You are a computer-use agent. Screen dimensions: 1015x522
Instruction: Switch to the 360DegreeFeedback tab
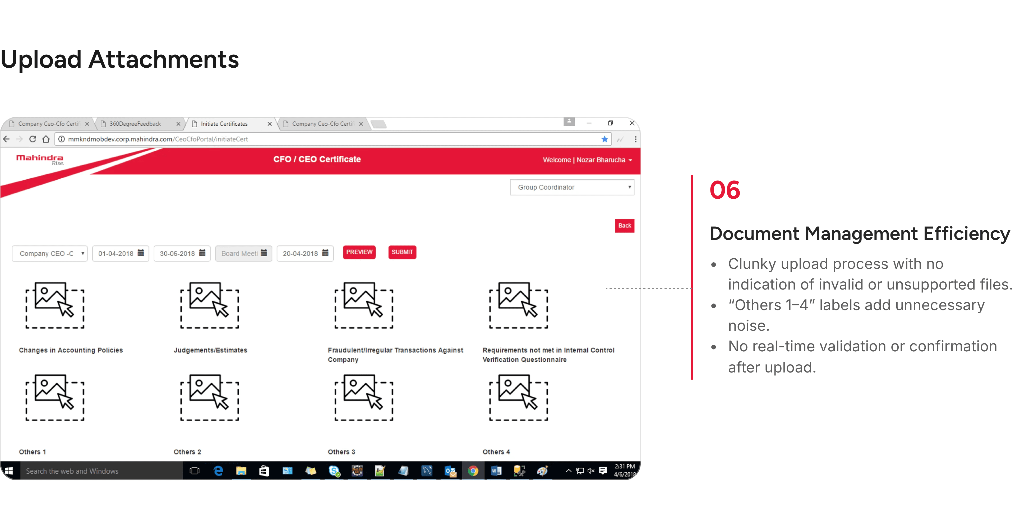[135, 124]
